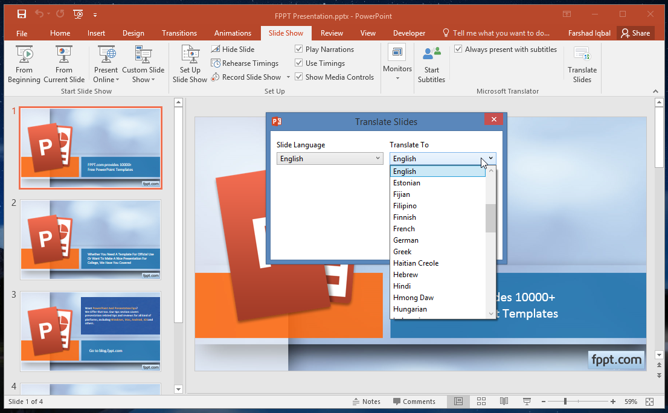668x413 pixels.
Task: Open Record Slide Show dropdown arrow
Action: [x=288, y=77]
